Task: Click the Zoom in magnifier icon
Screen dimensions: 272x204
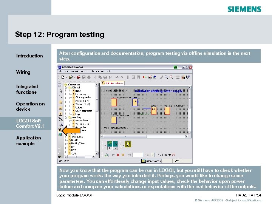Action: tap(166, 77)
